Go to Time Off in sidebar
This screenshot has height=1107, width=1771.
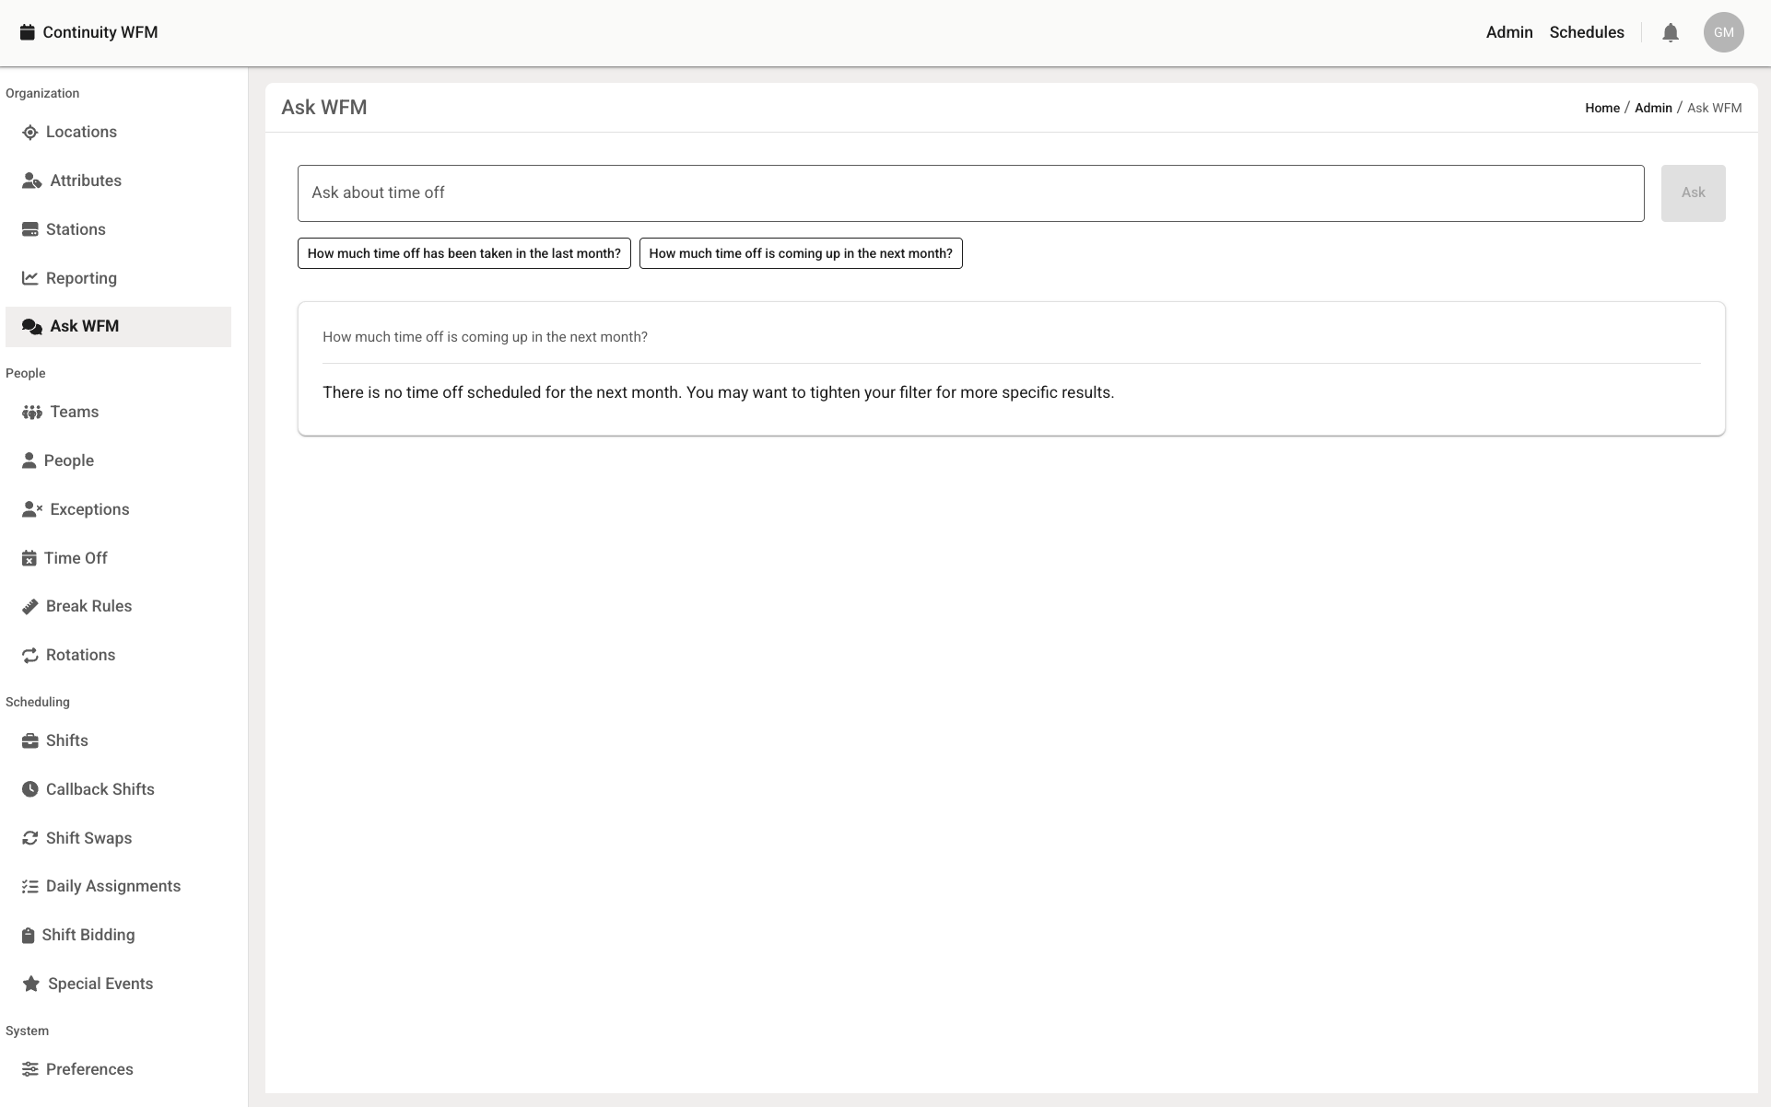[76, 558]
